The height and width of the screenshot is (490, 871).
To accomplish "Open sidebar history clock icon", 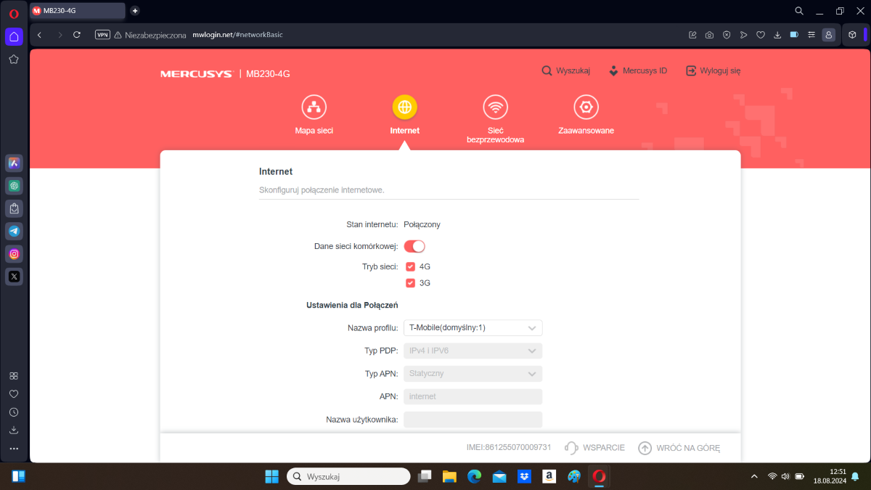I will tap(14, 412).
